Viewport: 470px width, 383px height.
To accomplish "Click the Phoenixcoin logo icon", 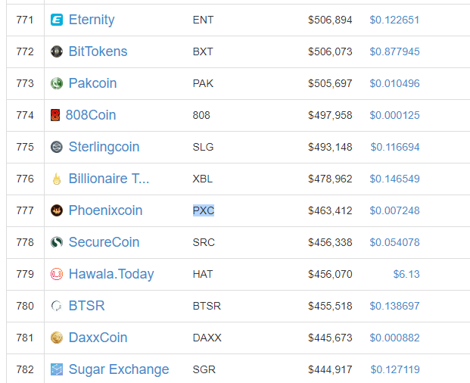I will click(x=57, y=210).
